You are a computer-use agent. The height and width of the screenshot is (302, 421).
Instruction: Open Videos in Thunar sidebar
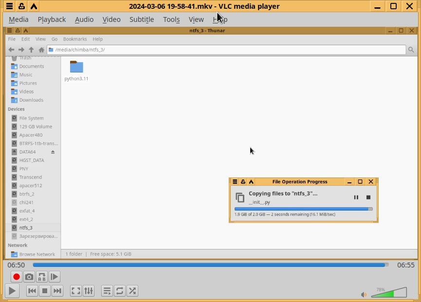point(26,92)
